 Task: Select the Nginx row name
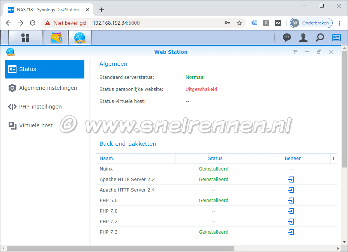pyautogui.click(x=106, y=169)
